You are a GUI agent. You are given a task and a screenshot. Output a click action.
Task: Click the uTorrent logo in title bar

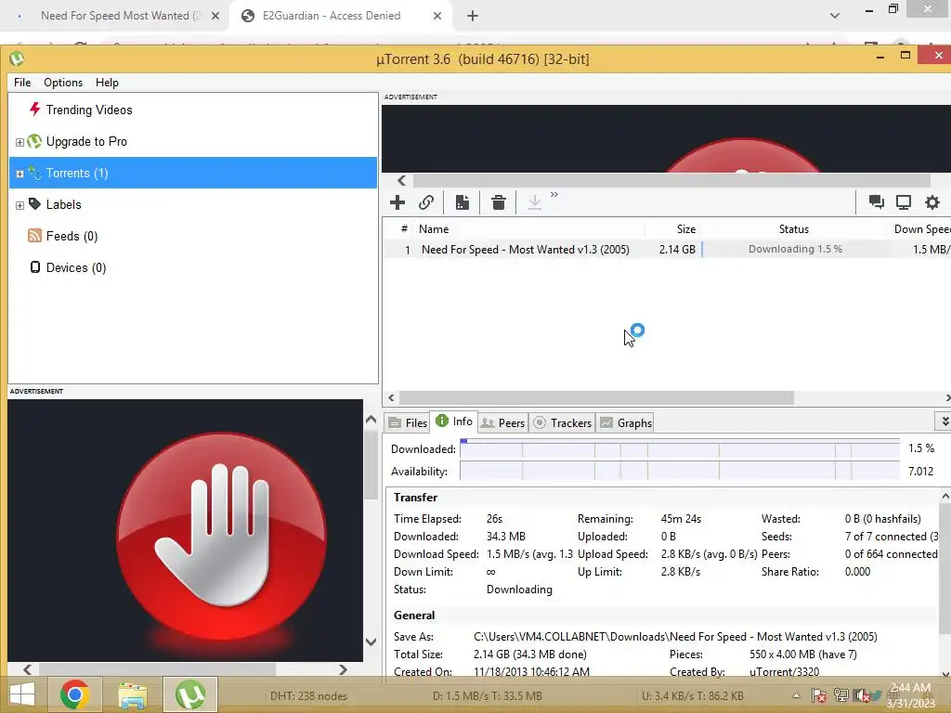point(17,58)
